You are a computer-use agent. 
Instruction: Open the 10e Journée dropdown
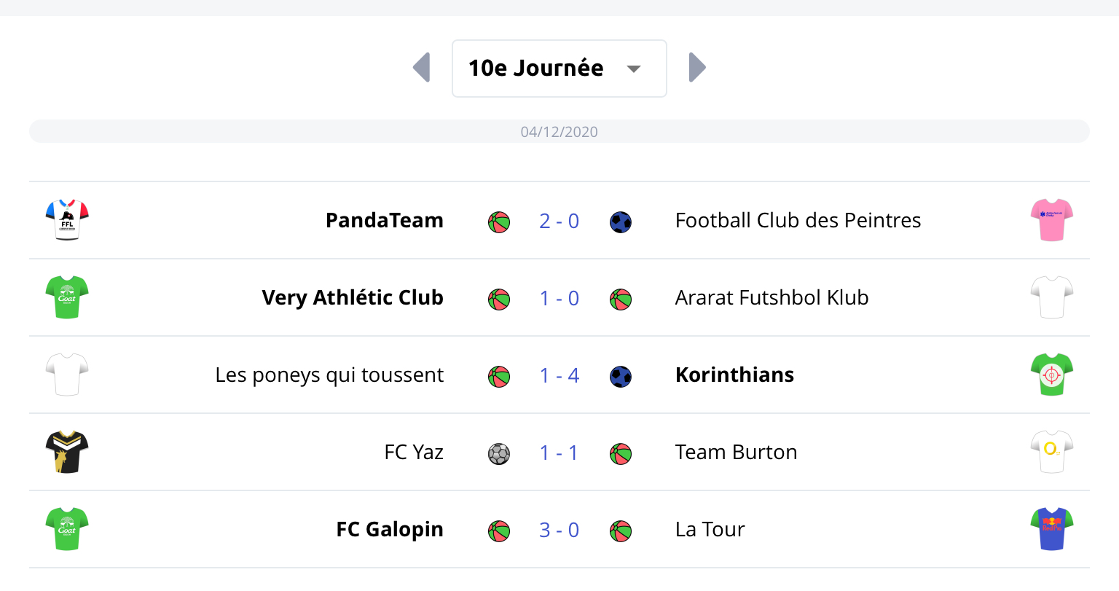(x=559, y=69)
